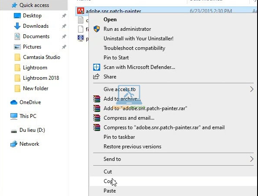This screenshot has height=196, width=258.
Task: Select Troubleshoot compatibility
Action: coord(134,48)
